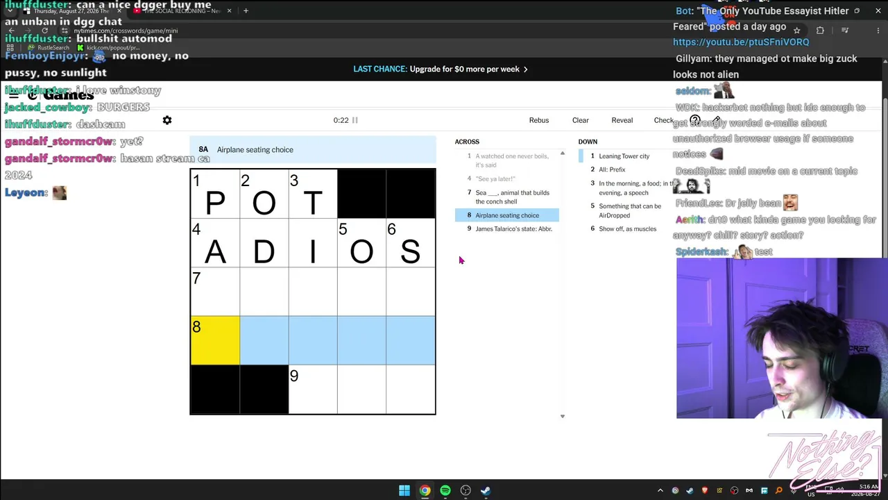Toggle pencil mode
Viewport: 888px width, 500px height.
(717, 120)
